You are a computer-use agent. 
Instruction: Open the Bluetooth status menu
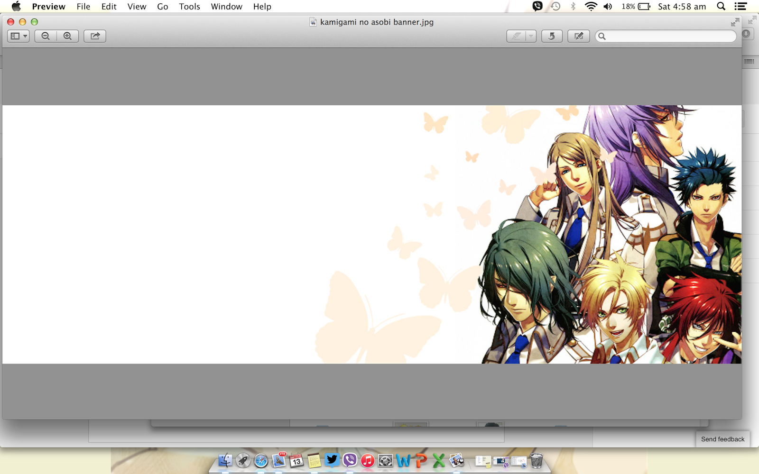[x=573, y=6]
